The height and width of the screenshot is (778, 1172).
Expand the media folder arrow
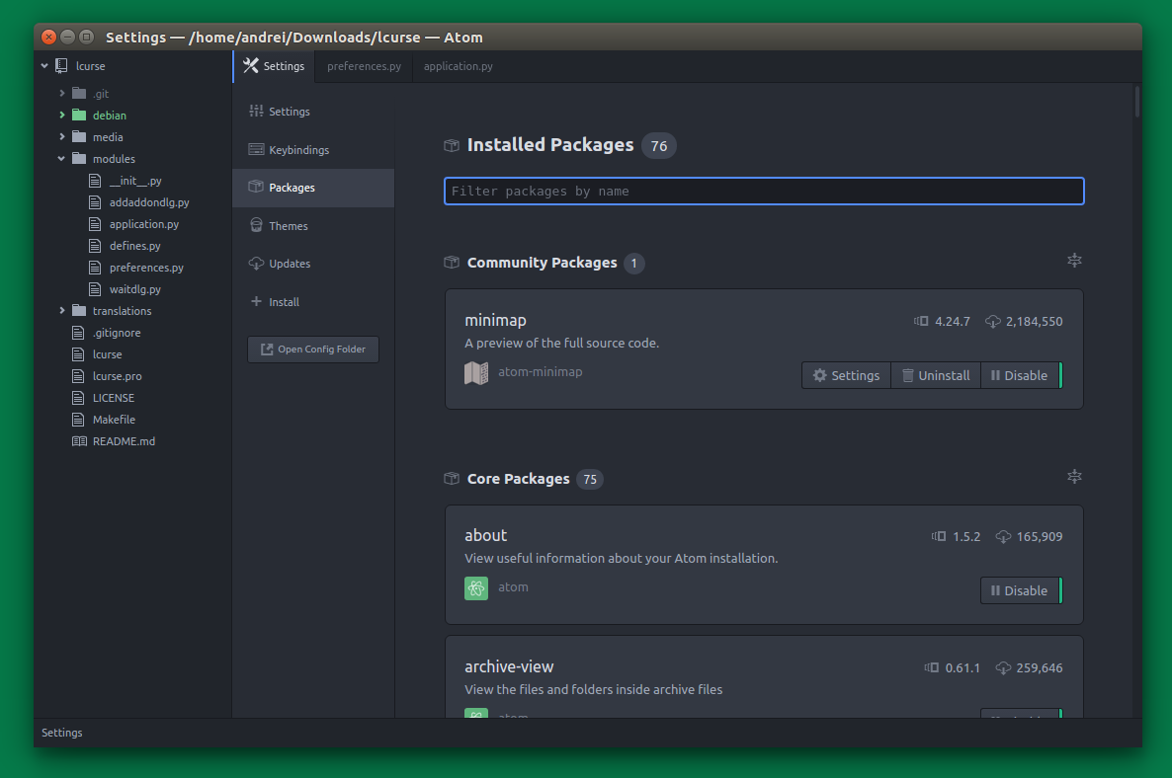pos(62,136)
